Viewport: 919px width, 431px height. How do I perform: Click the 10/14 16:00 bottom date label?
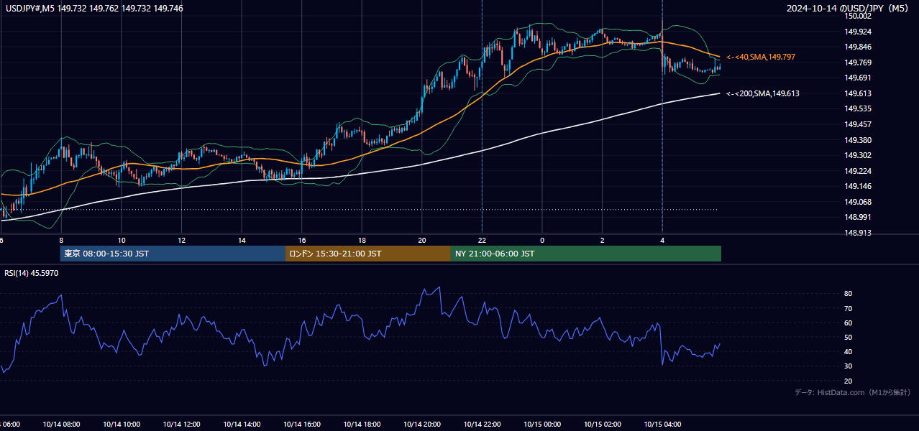click(302, 424)
